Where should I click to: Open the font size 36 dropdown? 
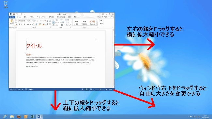[31, 21]
